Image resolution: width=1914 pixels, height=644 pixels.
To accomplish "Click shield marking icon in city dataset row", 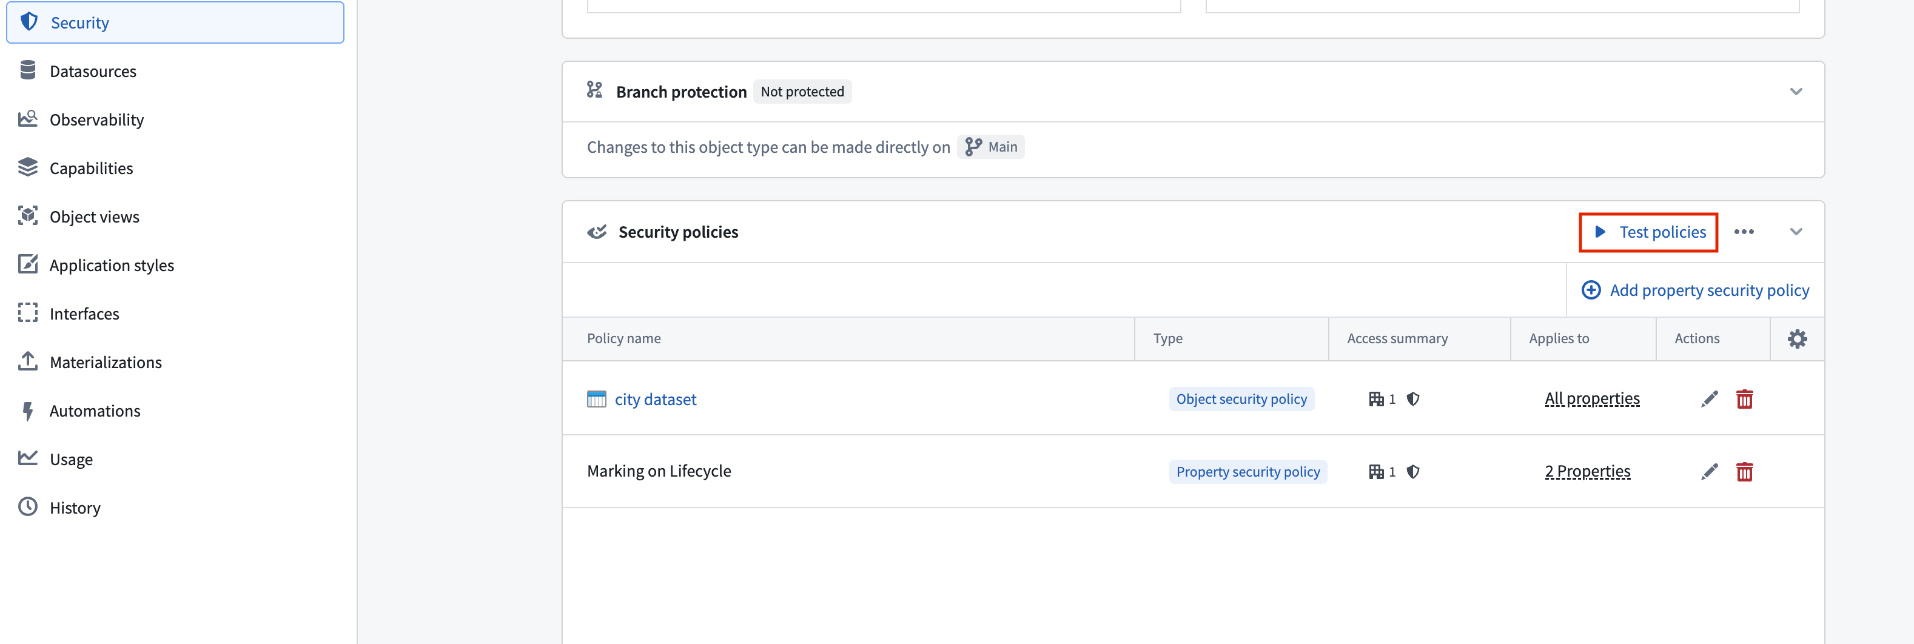I will pos(1412,399).
